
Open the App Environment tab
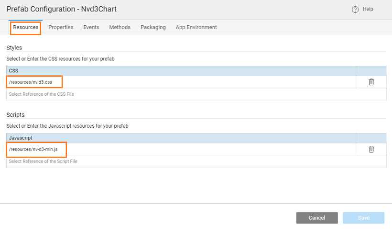196,28
